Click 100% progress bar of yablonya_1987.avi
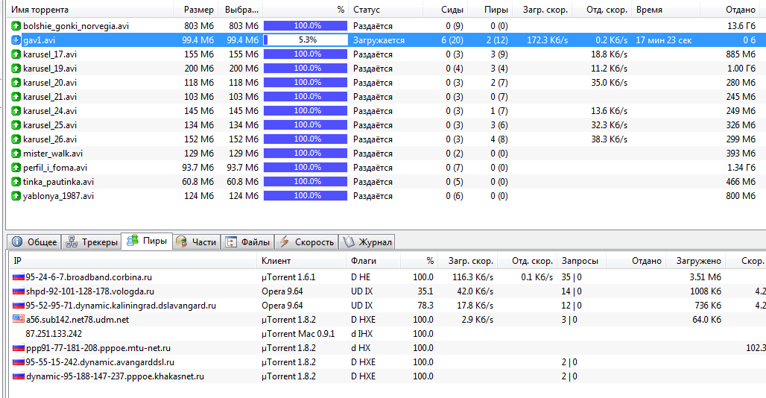766x398 pixels. (306, 196)
